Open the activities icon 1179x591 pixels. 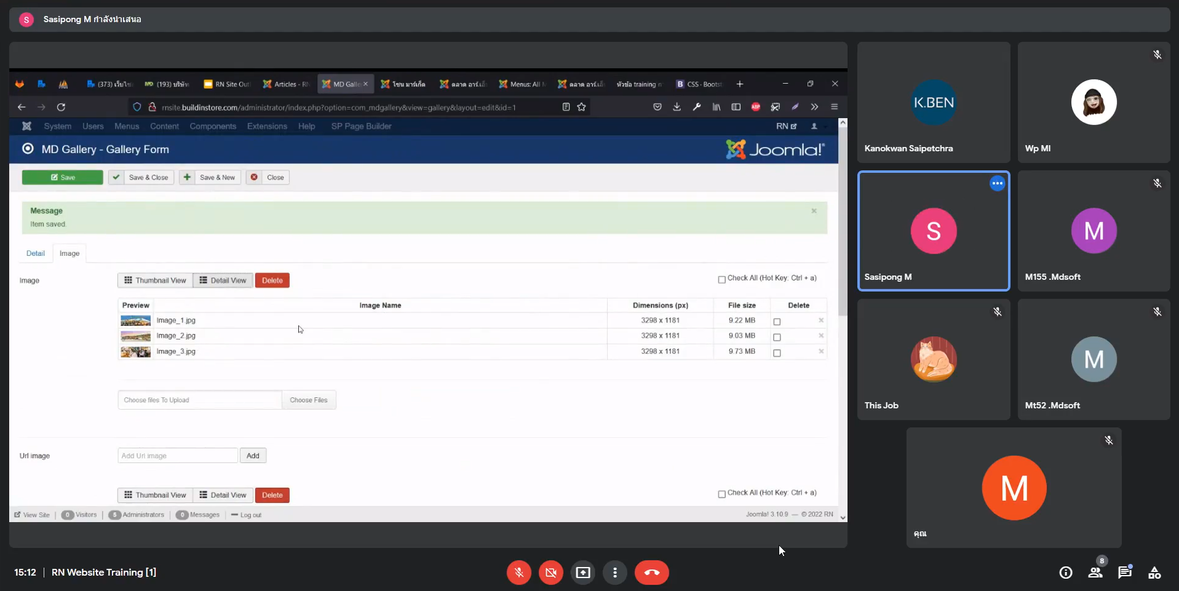click(x=1154, y=573)
